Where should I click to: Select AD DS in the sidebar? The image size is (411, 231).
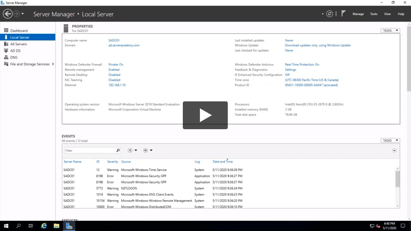[15, 50]
